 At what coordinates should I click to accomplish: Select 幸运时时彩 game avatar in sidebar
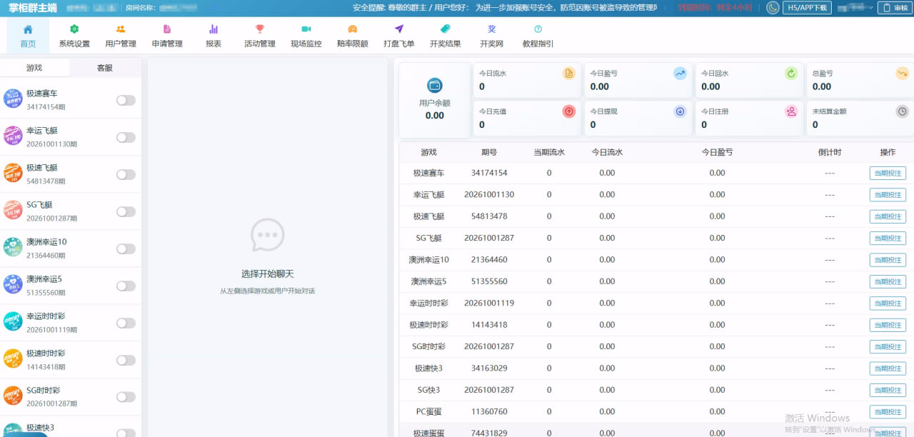click(13, 322)
